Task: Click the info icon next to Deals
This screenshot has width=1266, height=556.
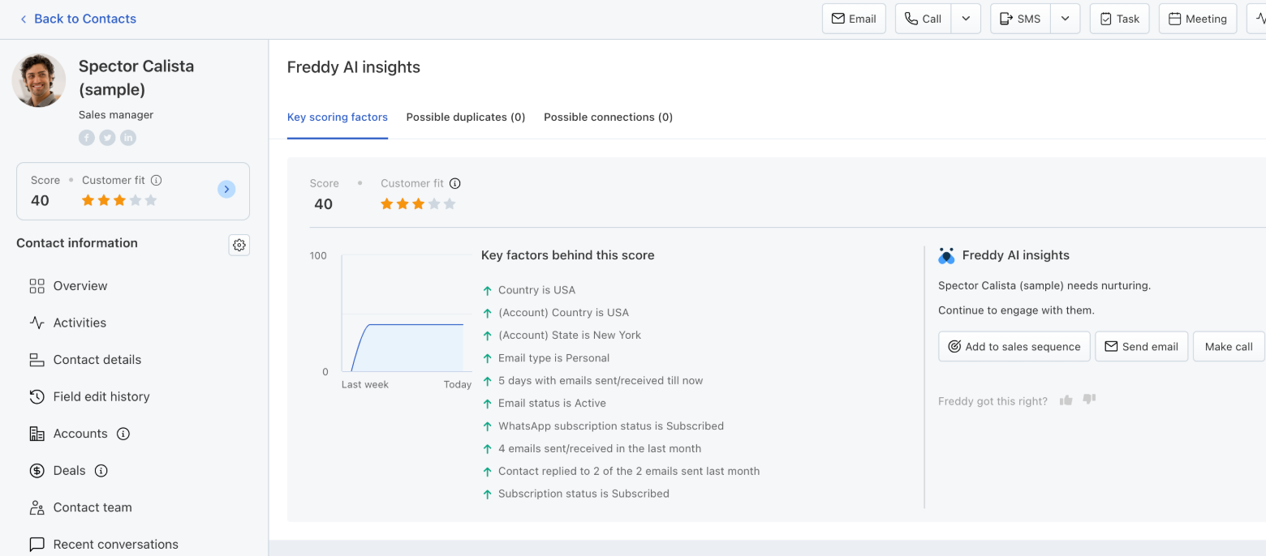Action: [101, 471]
